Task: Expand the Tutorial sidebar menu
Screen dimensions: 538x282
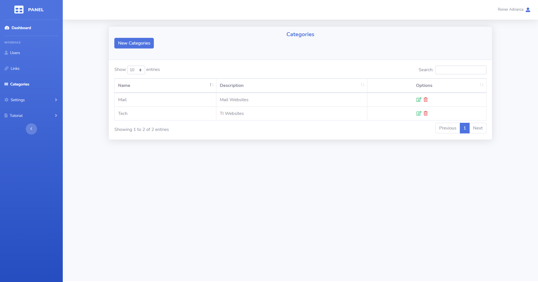Action: (31, 115)
